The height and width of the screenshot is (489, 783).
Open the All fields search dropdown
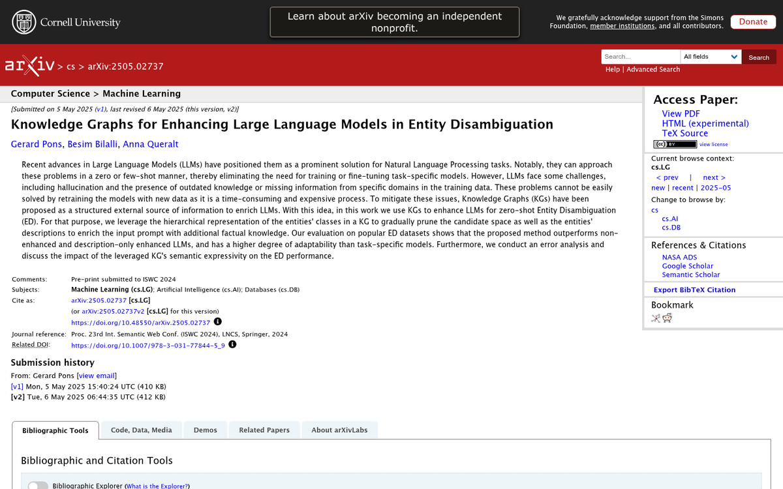[711, 57]
